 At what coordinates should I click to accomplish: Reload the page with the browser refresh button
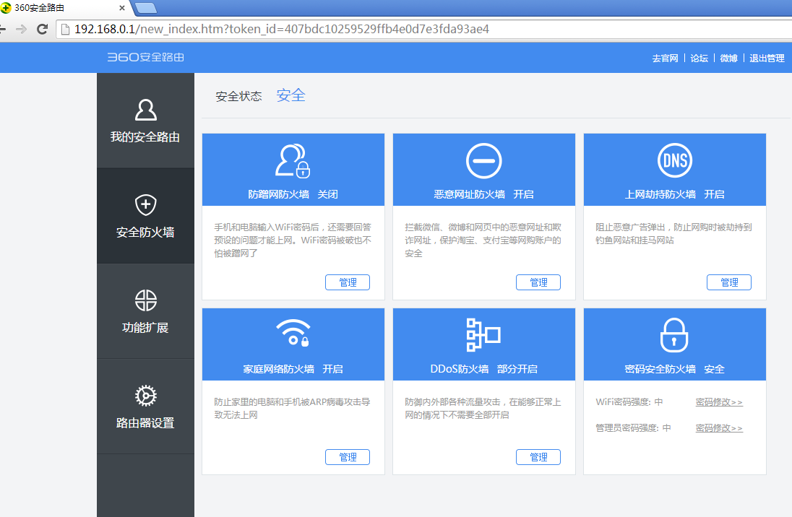(x=43, y=30)
